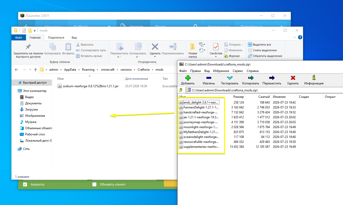
Task: Click Вырезать in the Explorer ribbon
Action: point(85,45)
